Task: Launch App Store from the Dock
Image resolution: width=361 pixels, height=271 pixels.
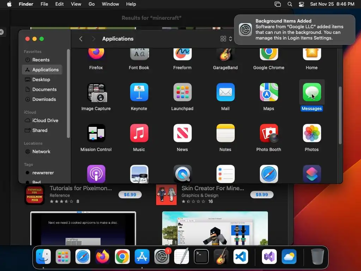Action: (142, 257)
